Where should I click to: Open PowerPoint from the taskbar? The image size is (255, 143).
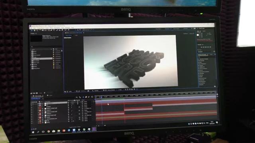[x=64, y=131]
